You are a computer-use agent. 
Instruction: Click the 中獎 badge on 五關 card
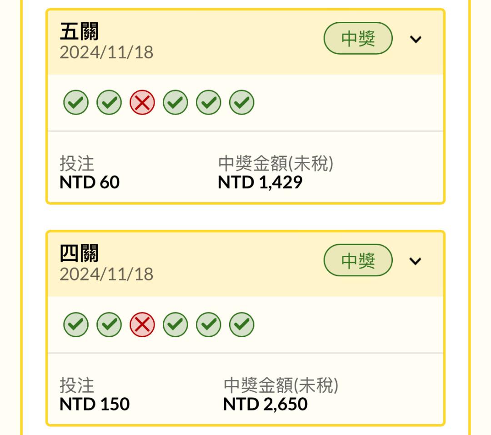[358, 38]
